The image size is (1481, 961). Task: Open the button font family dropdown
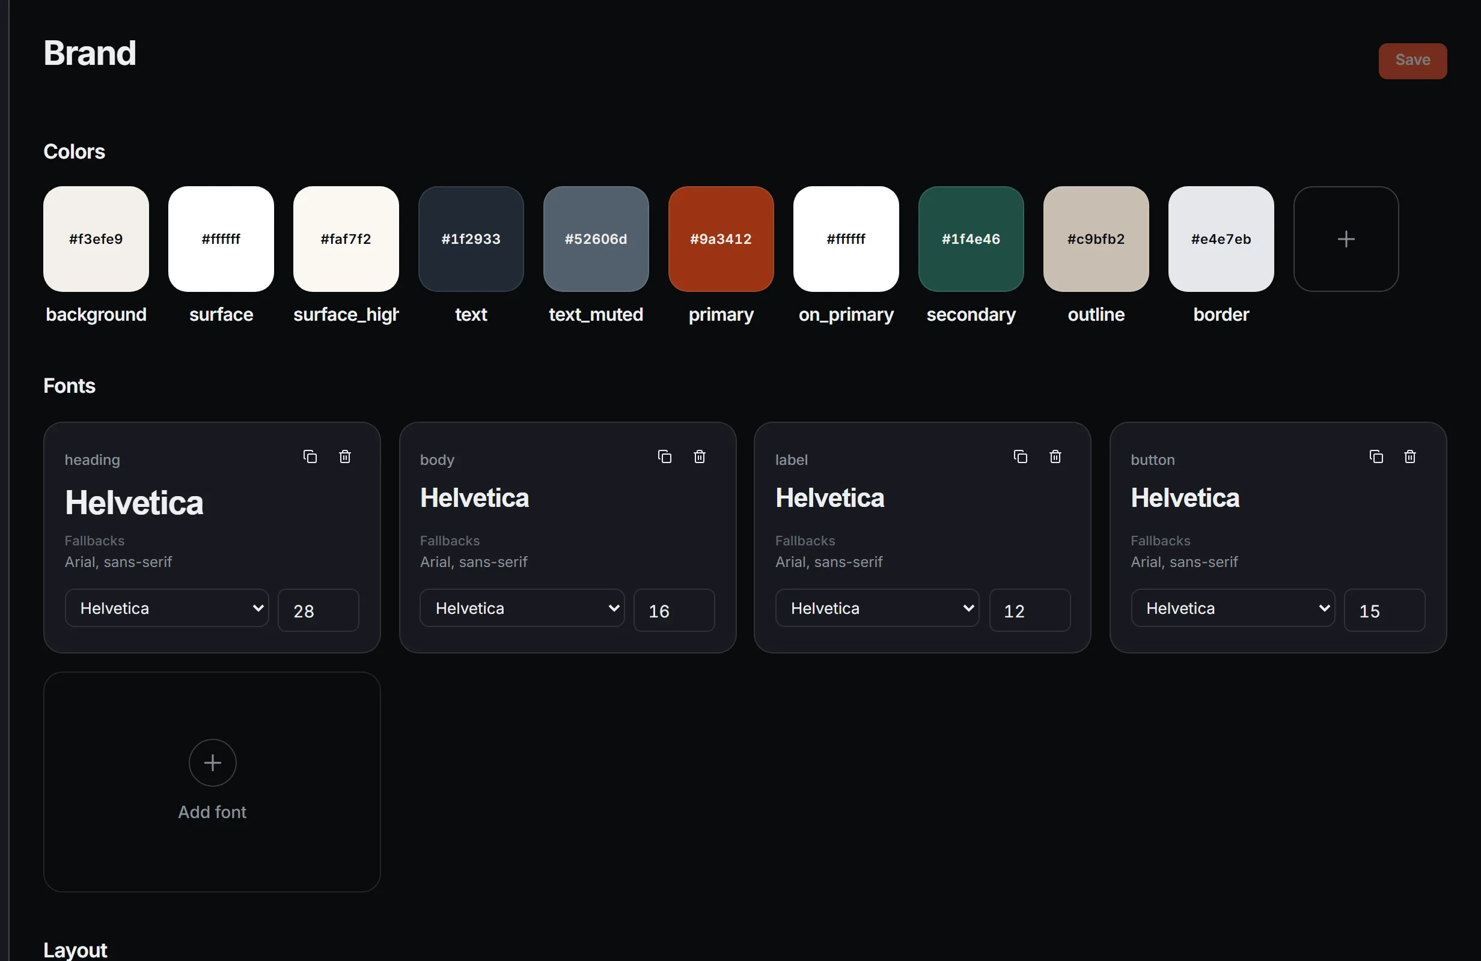[1233, 608]
